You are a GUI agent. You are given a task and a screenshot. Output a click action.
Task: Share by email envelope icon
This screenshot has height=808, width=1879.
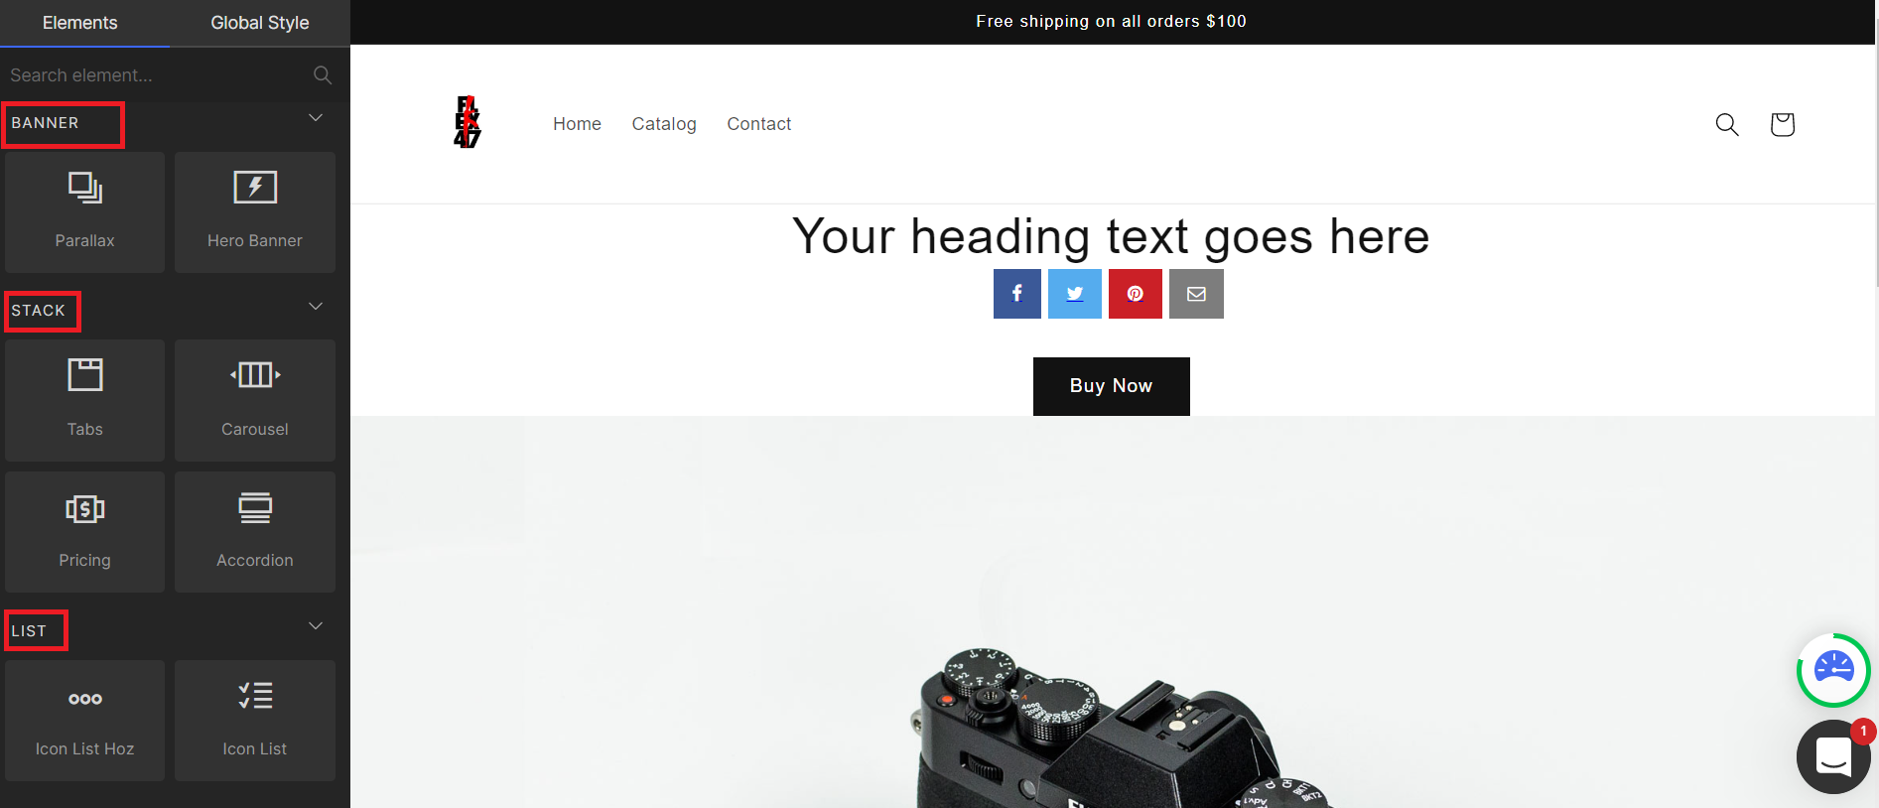[x=1196, y=294]
